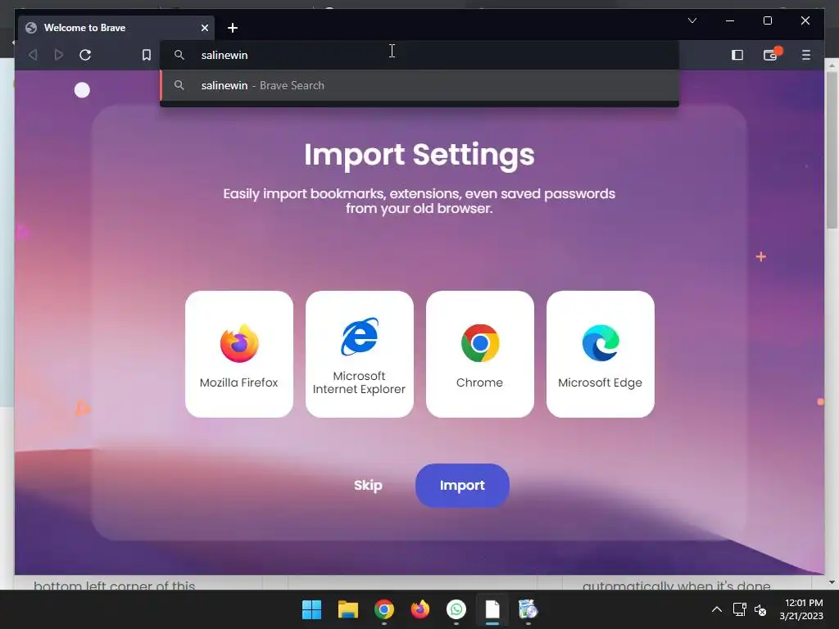This screenshot has width=839, height=629.
Task: Switch to Welcome to Brave tab
Action: [116, 28]
